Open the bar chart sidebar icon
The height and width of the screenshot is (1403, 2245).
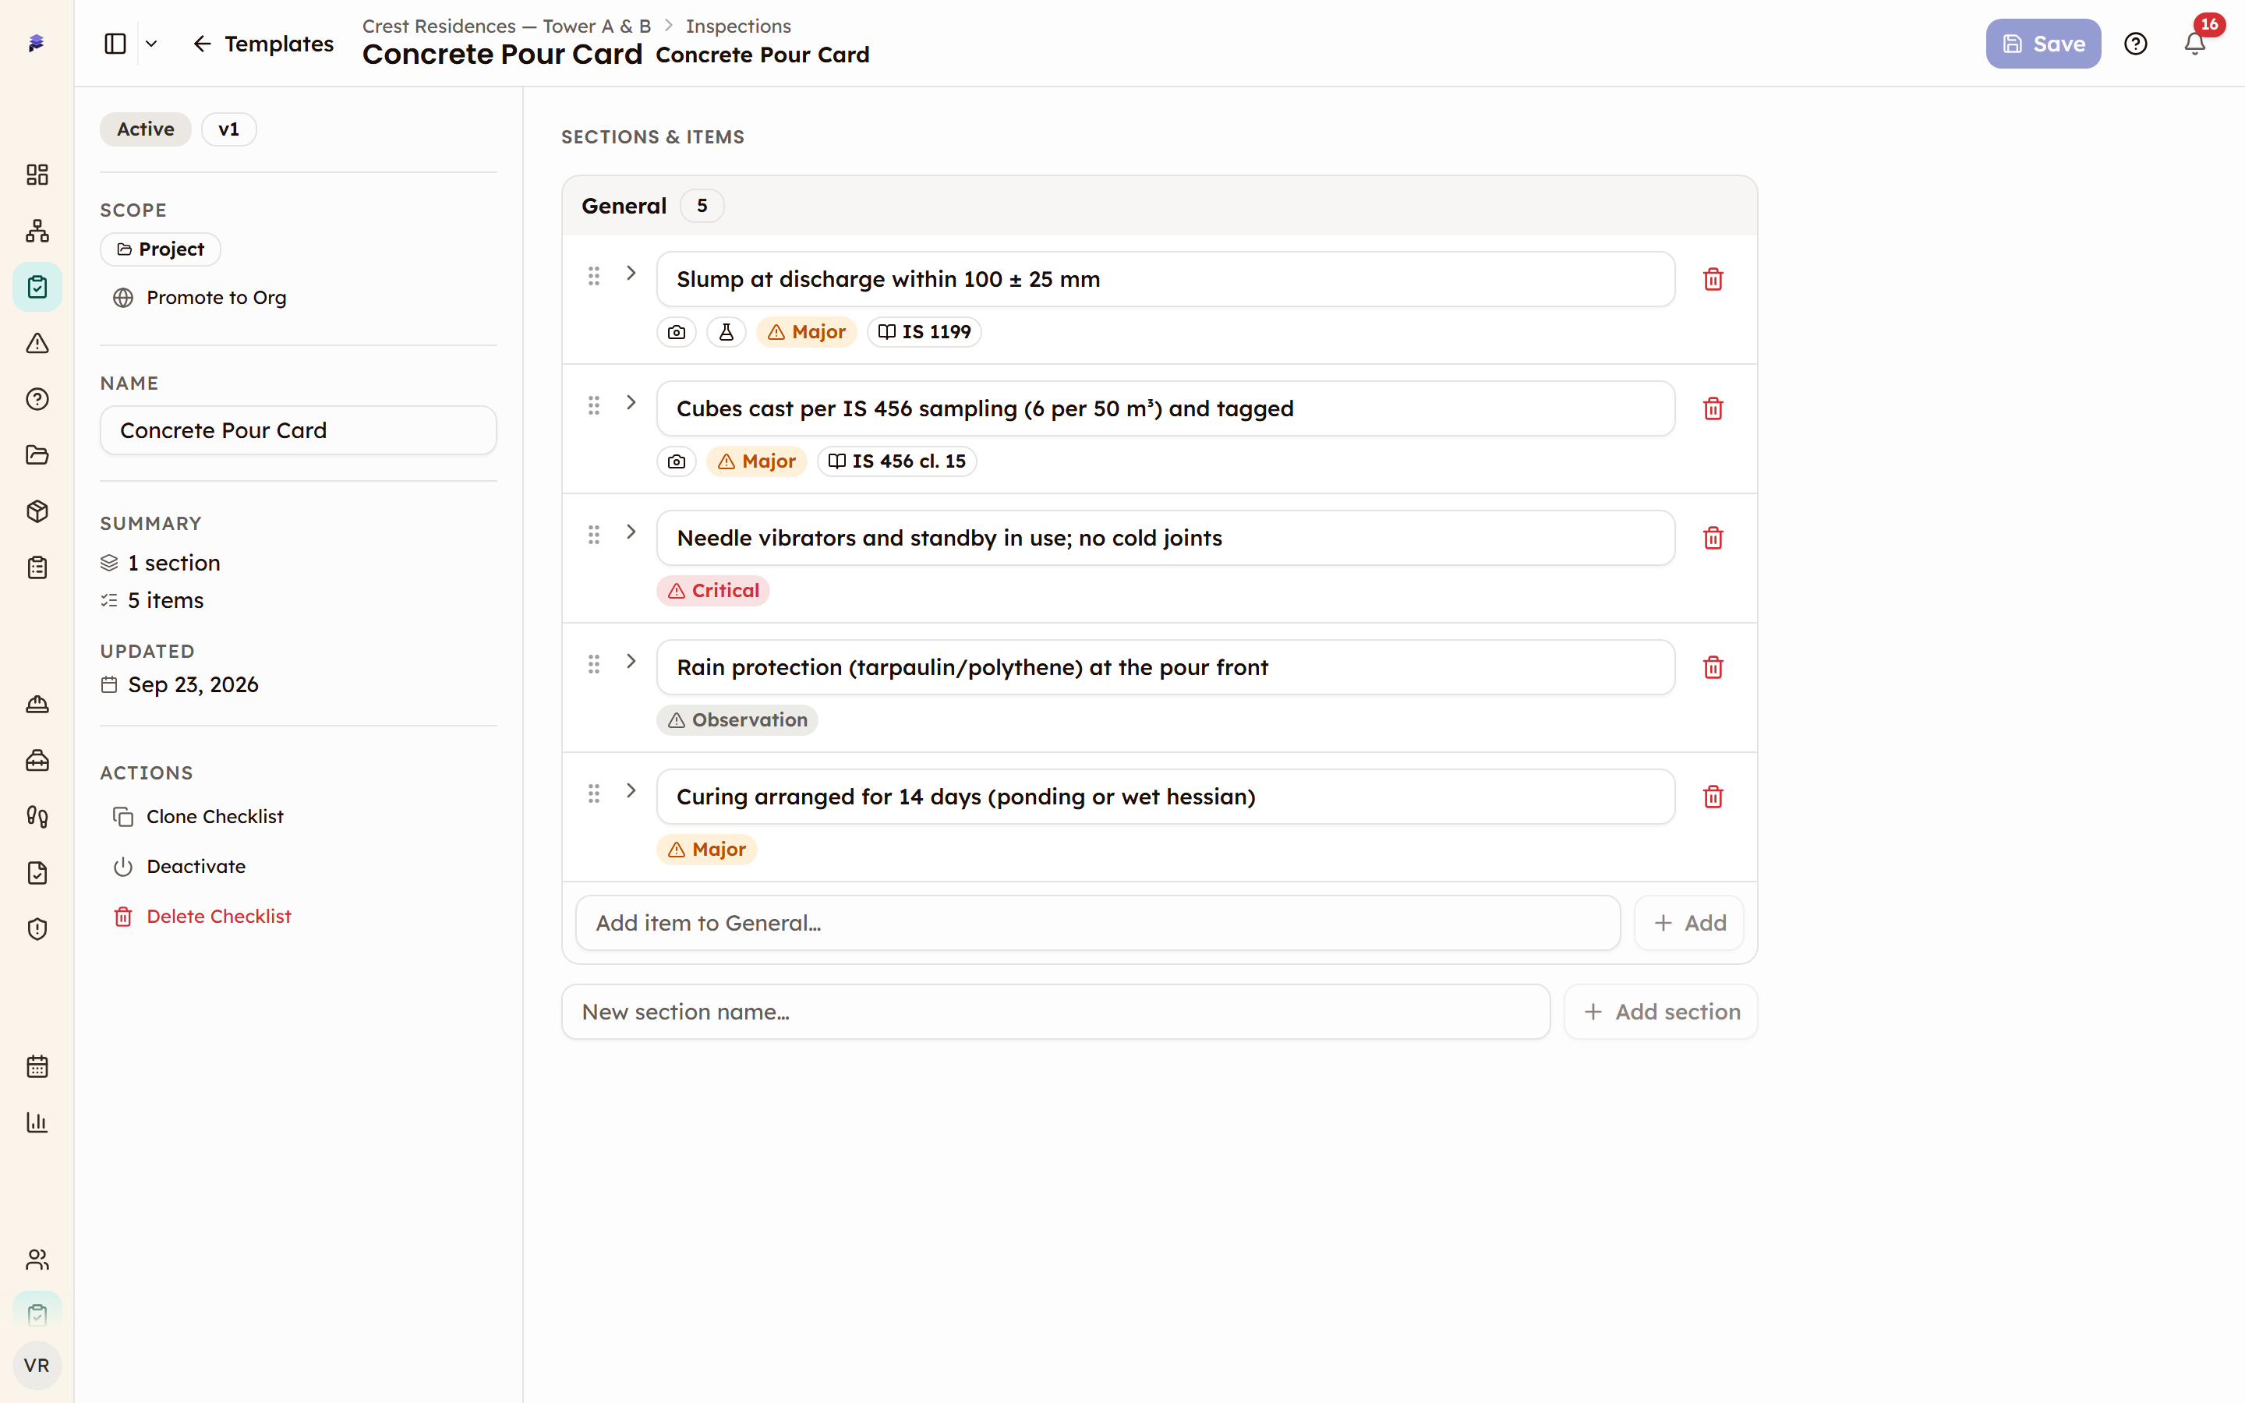[x=37, y=1122]
